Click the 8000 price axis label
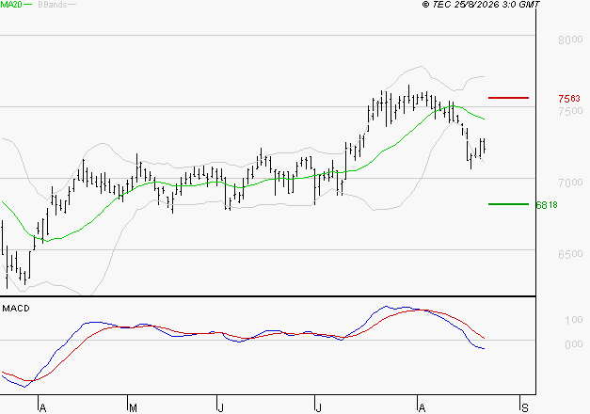Image resolution: width=590 pixels, height=414 pixels. (570, 40)
